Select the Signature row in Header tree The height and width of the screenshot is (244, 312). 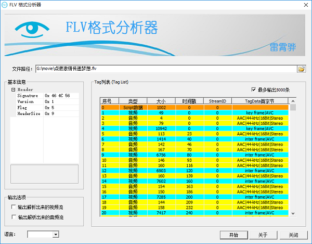pos(28,96)
